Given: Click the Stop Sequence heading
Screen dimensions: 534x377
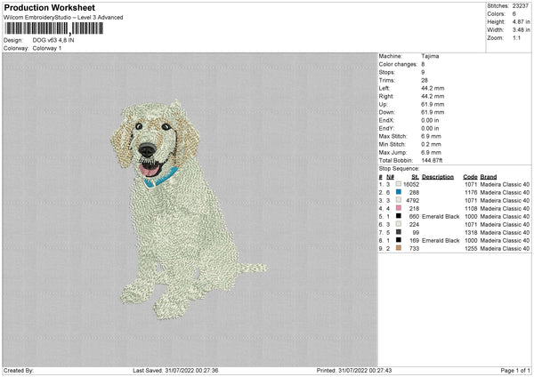Looking at the screenshot, I should tap(400, 168).
